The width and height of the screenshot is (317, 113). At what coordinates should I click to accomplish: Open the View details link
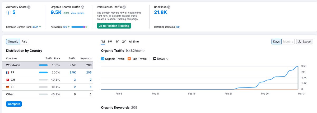77,13
